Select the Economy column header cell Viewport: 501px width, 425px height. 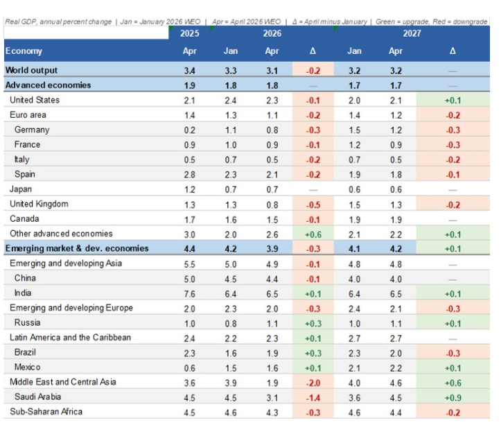(x=24, y=51)
